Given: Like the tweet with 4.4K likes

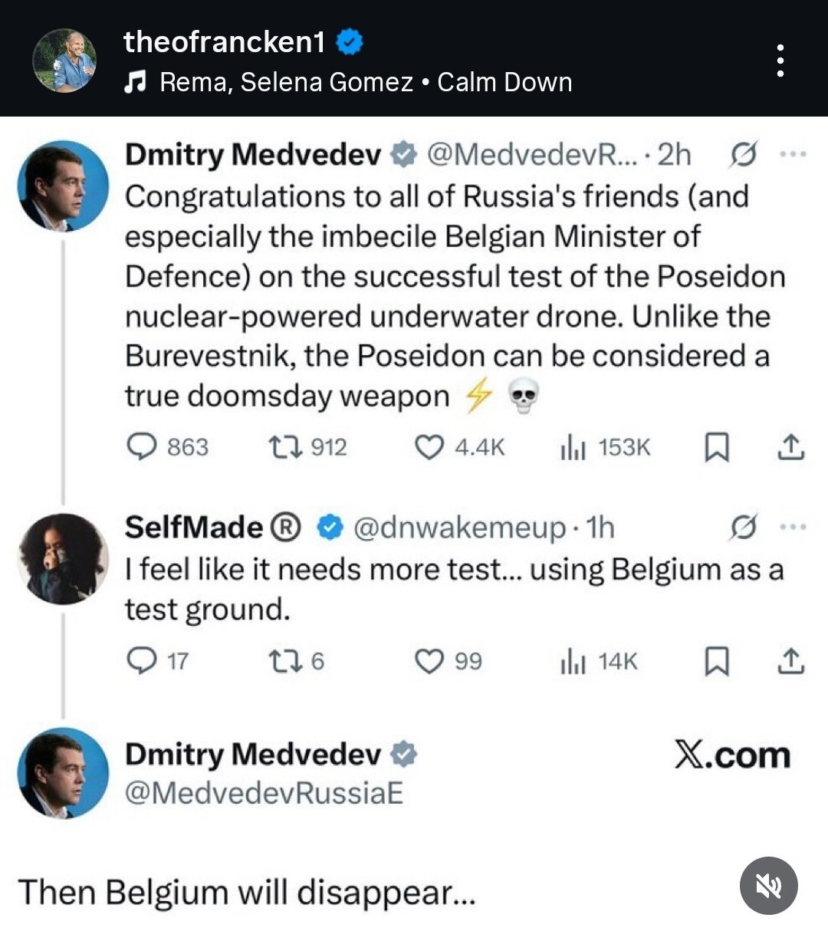Looking at the screenshot, I should click(429, 447).
